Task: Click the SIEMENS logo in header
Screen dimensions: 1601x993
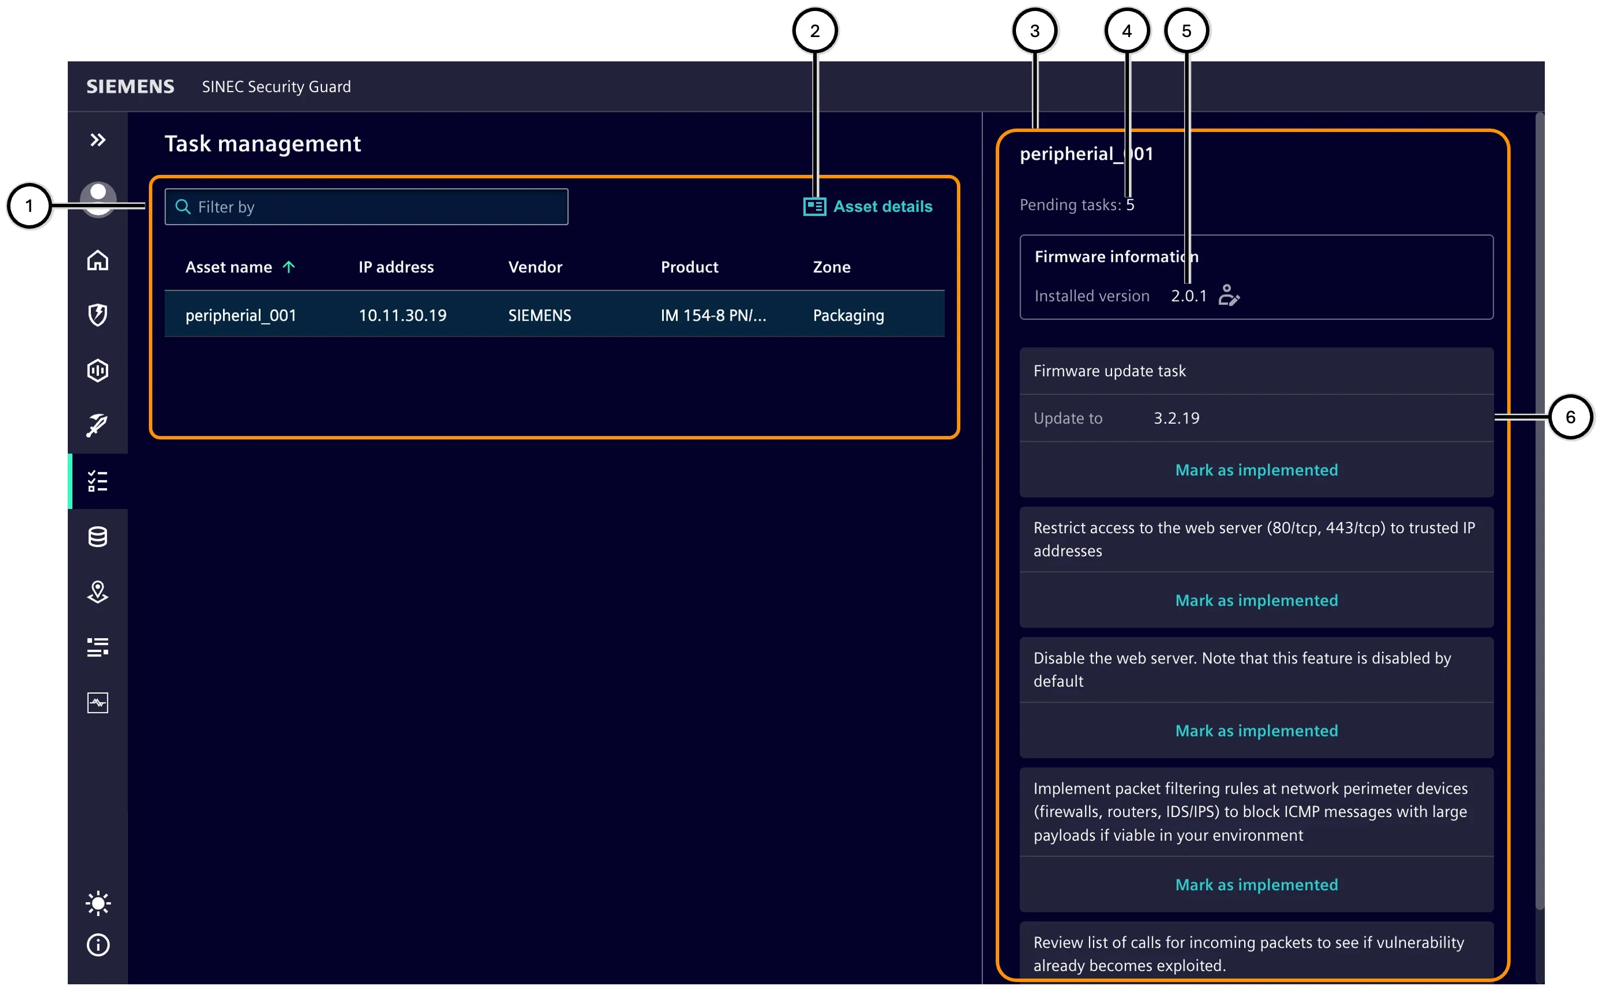Action: pyautogui.click(x=130, y=87)
